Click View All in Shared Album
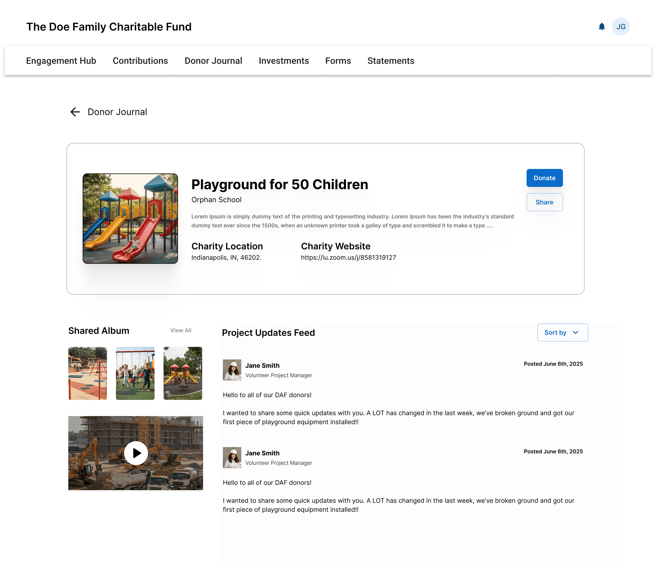The height and width of the screenshot is (582, 656). pyautogui.click(x=181, y=330)
